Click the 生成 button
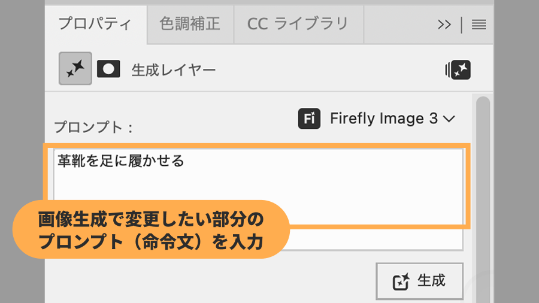This screenshot has width=539, height=303. coord(419,281)
